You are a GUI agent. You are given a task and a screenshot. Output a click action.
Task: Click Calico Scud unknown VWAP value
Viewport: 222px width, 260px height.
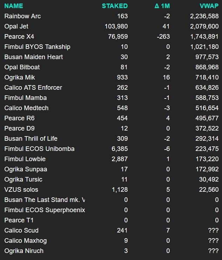(x=213, y=230)
